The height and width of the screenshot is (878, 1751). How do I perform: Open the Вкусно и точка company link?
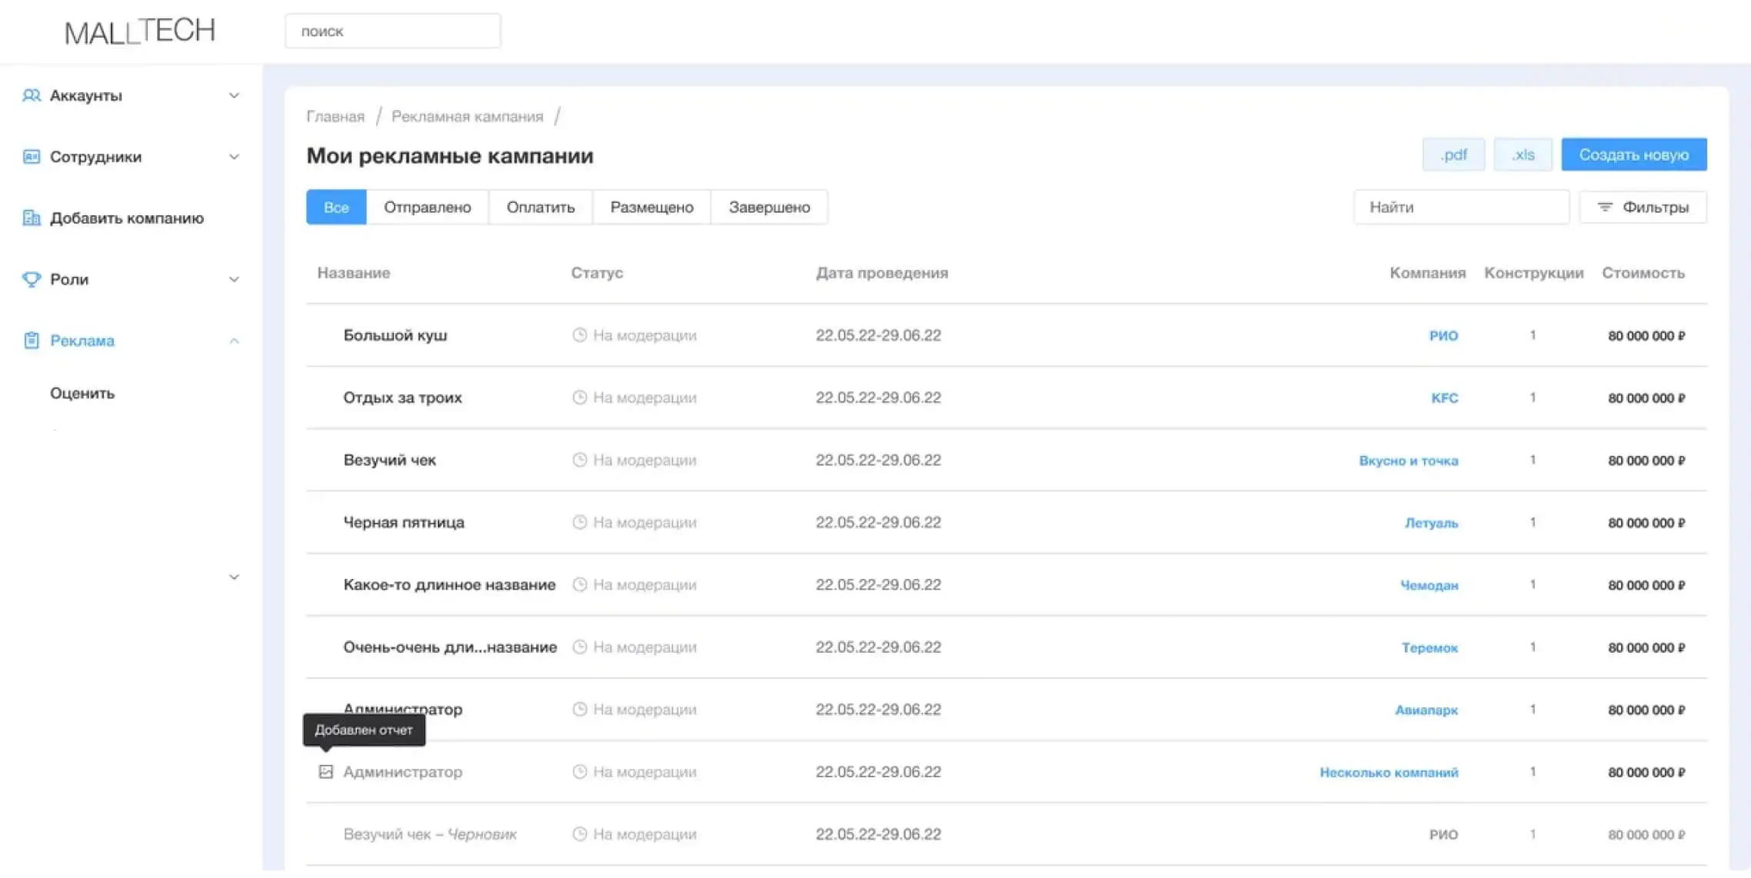tap(1408, 461)
